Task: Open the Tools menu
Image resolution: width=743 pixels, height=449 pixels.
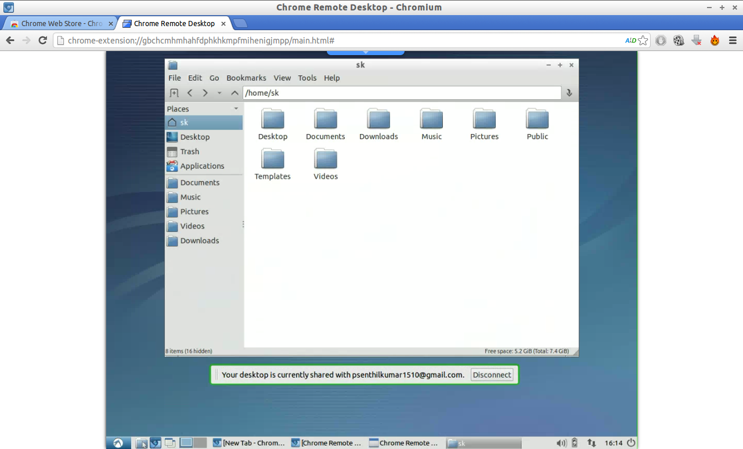Action: point(307,78)
